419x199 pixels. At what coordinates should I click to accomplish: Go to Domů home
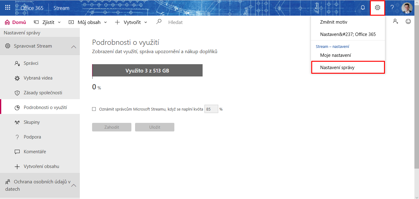click(x=16, y=22)
